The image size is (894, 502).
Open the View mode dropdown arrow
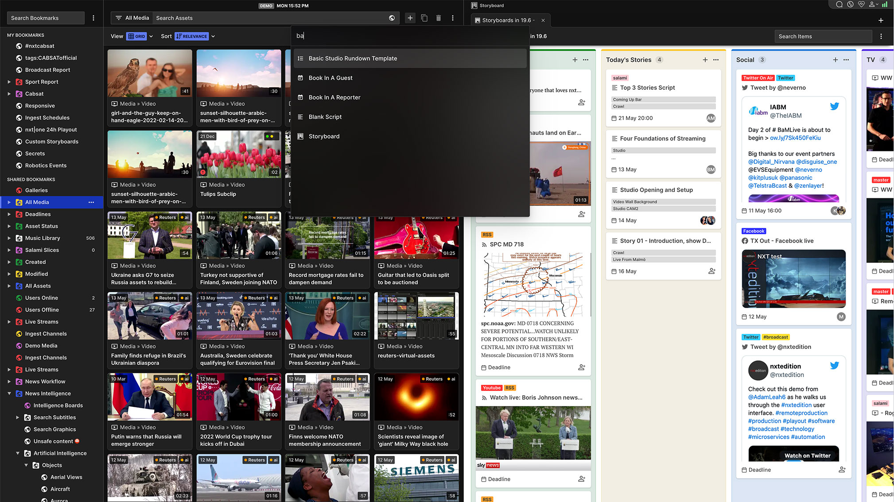click(151, 36)
